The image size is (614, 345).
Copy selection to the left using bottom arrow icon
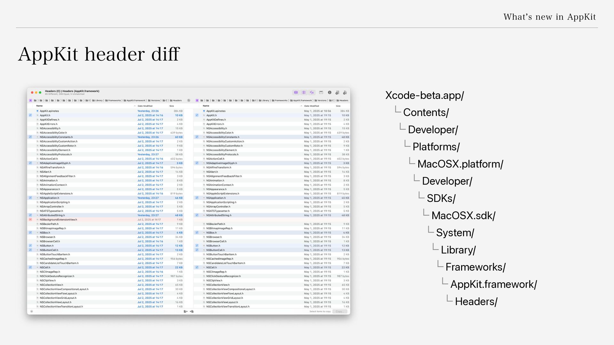click(x=192, y=311)
